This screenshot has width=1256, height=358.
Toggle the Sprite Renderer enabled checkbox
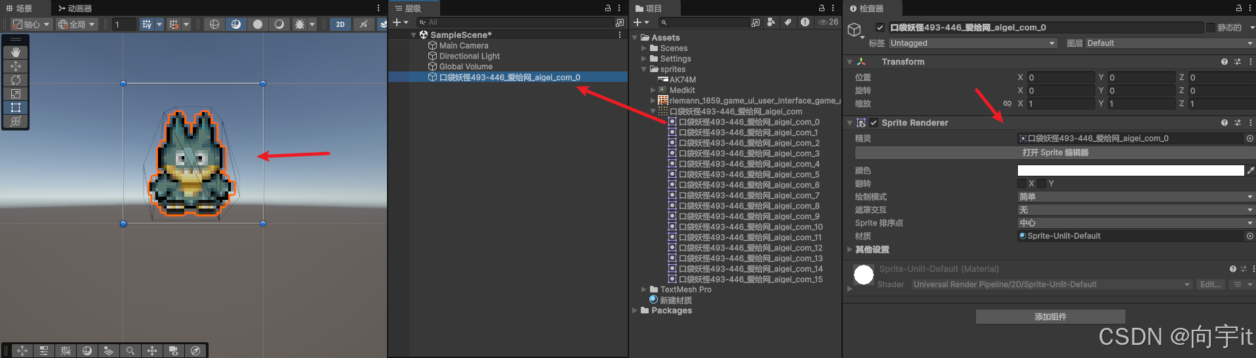tap(874, 123)
